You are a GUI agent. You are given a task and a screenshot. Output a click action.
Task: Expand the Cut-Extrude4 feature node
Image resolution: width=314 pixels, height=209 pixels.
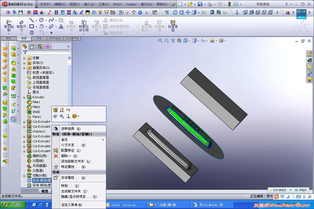24,122
